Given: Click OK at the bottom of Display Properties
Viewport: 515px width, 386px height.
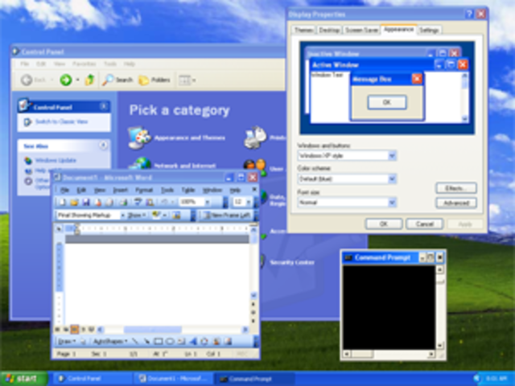Looking at the screenshot, I should click(x=384, y=224).
